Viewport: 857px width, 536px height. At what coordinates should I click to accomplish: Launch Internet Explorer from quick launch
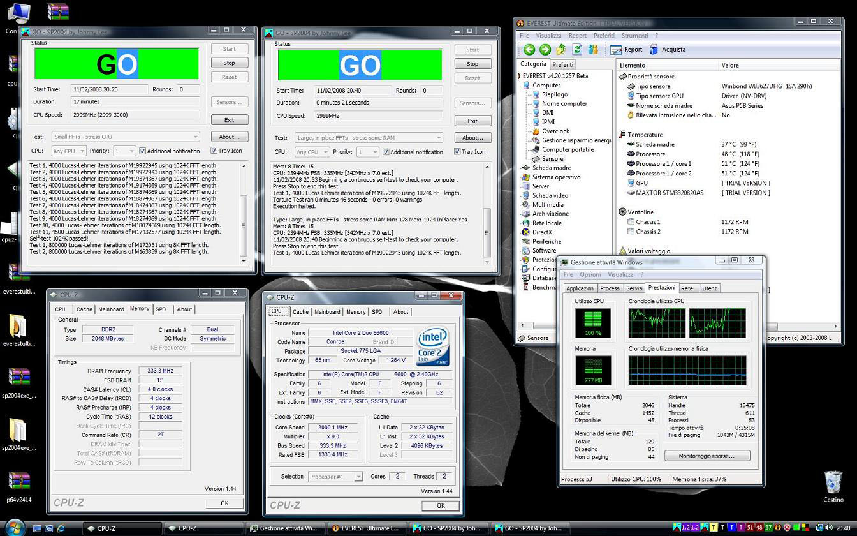(61, 528)
